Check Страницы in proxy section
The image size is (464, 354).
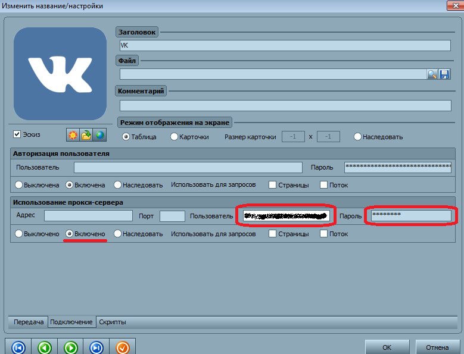[272, 234]
